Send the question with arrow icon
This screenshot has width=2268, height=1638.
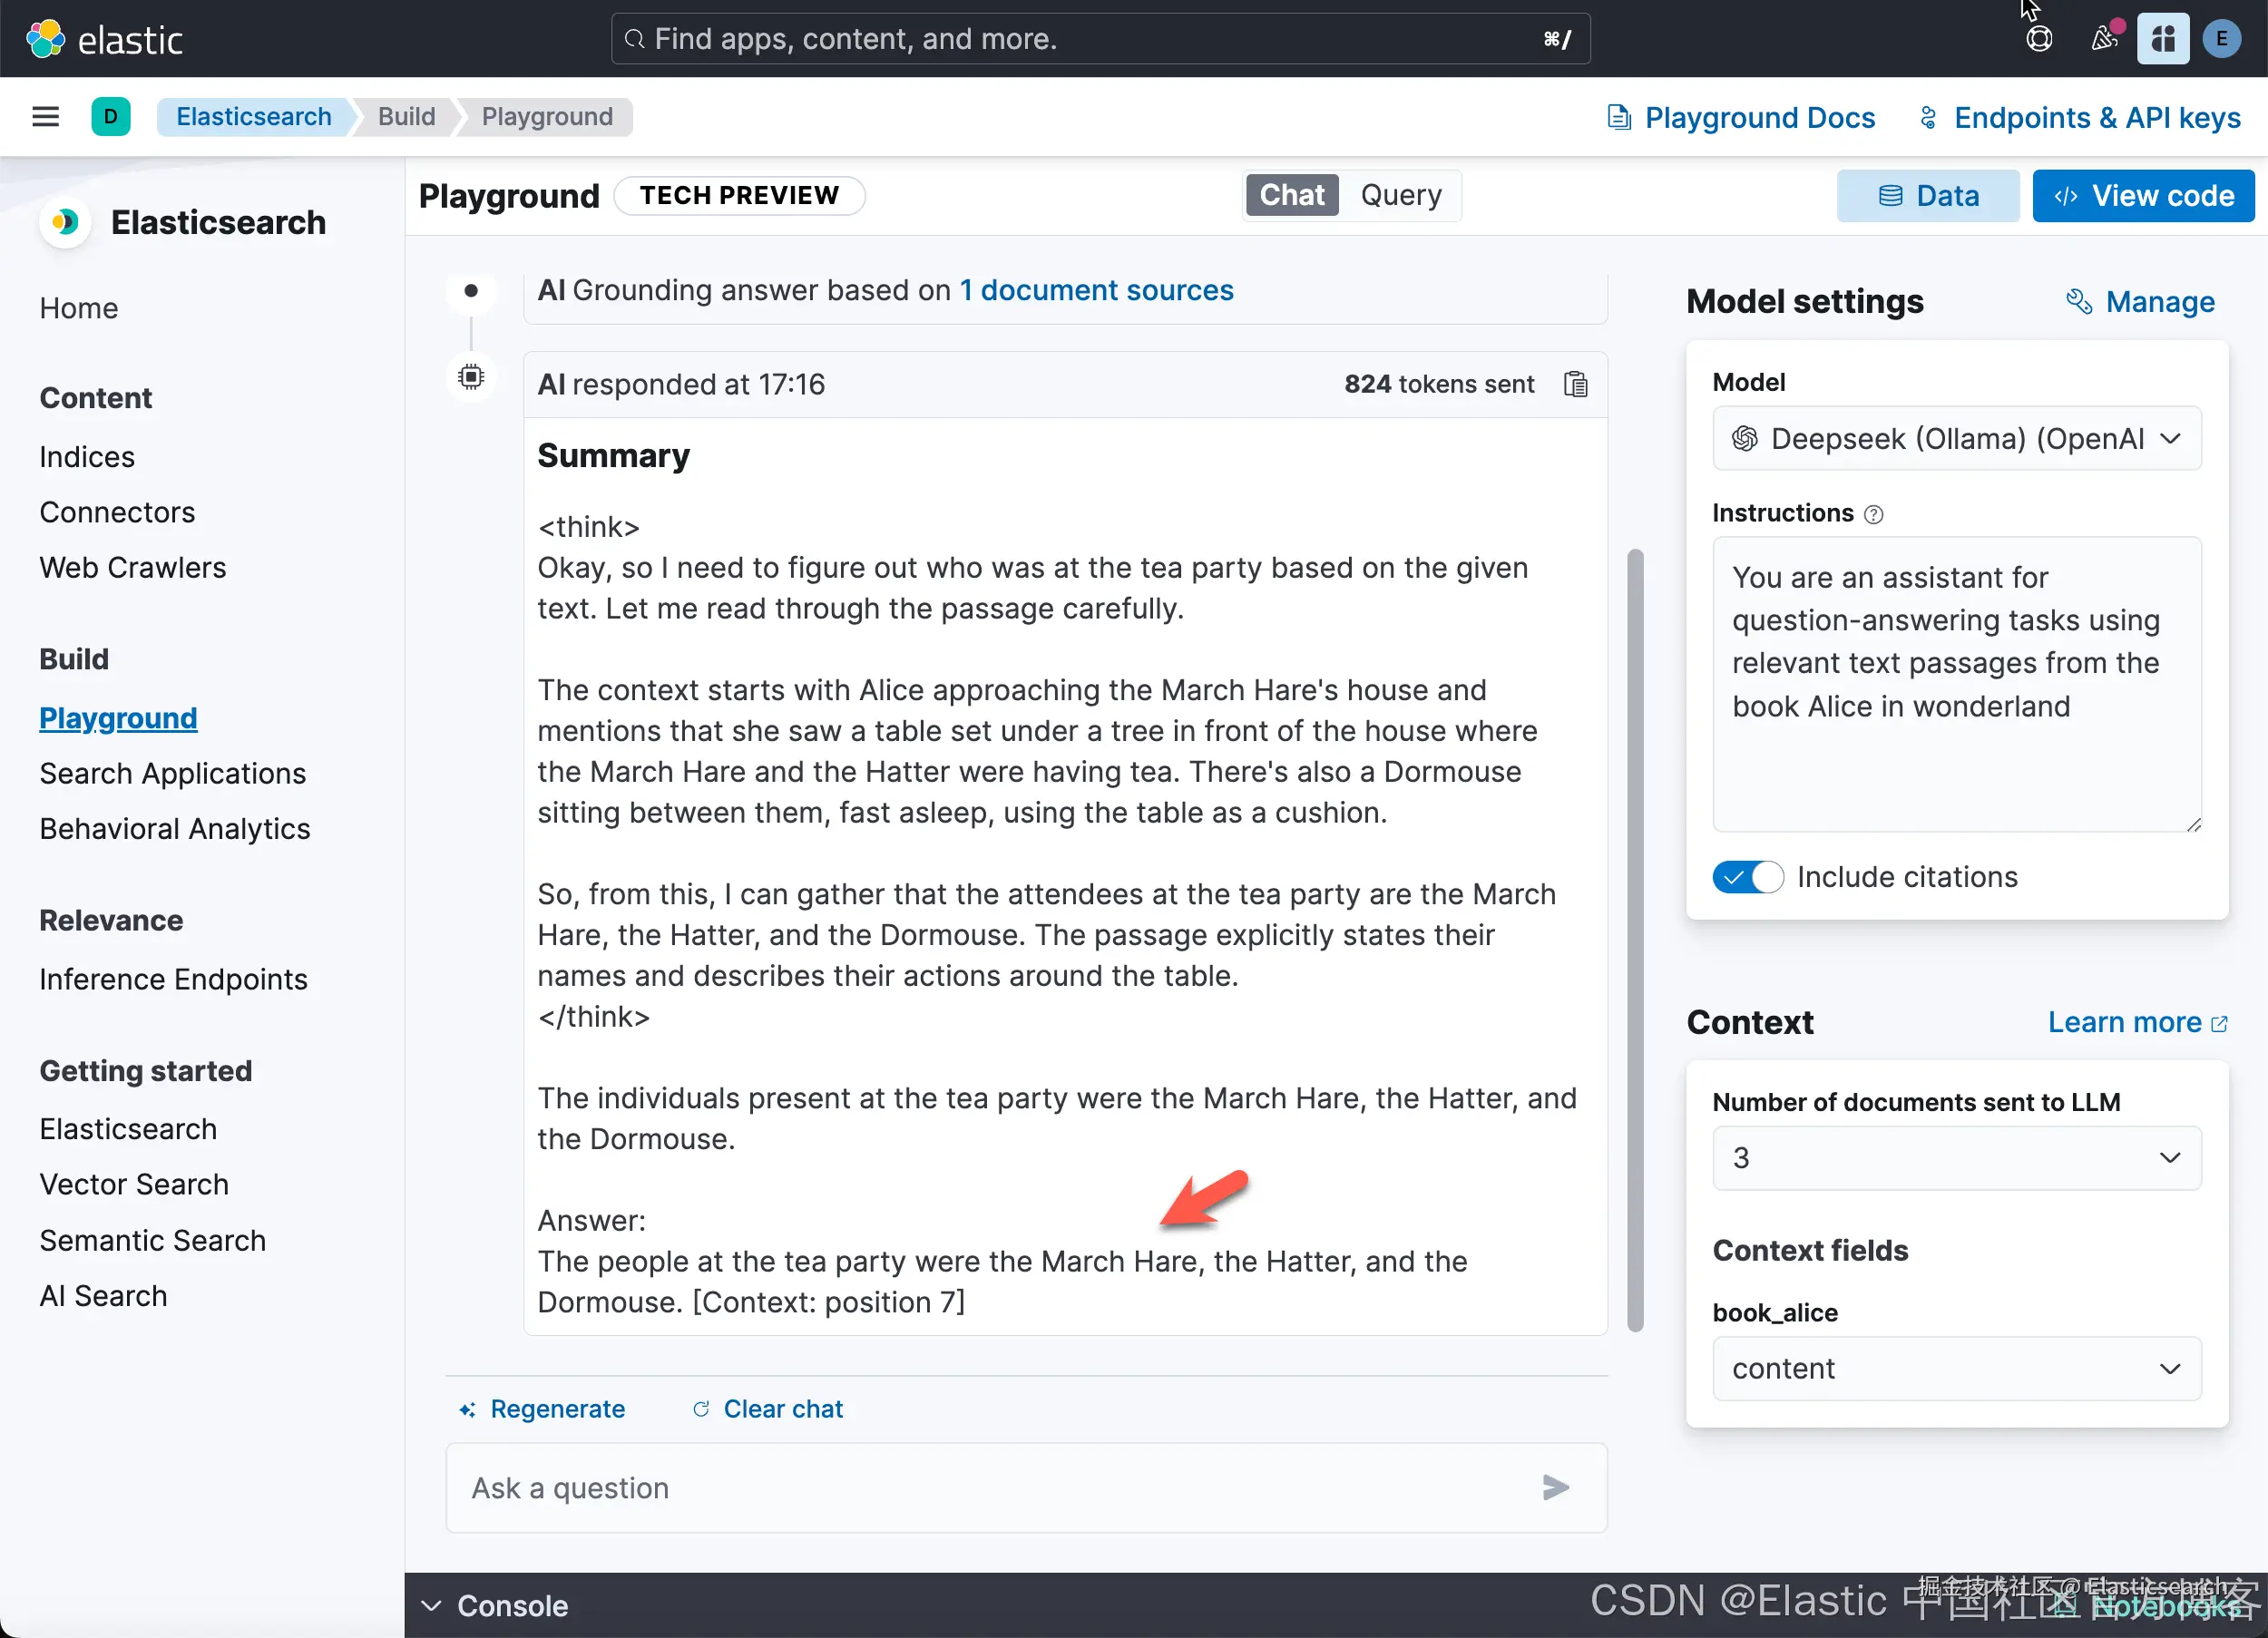point(1555,1487)
